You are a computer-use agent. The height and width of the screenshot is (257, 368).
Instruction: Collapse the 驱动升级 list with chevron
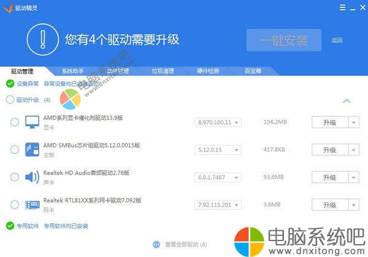click(347, 101)
